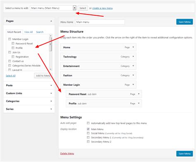Click the pages list scrollbar thumb
Image resolution: width=196 pixels, height=162 pixels.
[51, 44]
